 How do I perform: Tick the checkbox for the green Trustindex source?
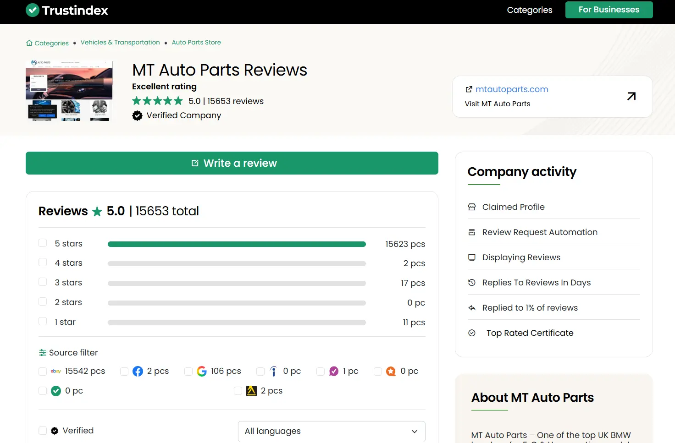tap(43, 391)
